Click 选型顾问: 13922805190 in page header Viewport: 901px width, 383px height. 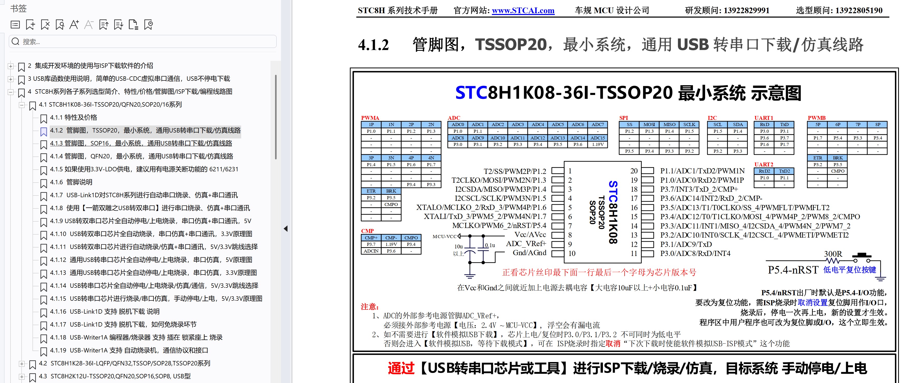pyautogui.click(x=839, y=11)
